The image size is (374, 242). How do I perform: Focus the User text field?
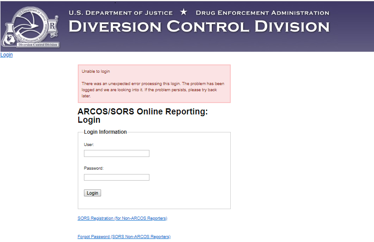[116, 153]
